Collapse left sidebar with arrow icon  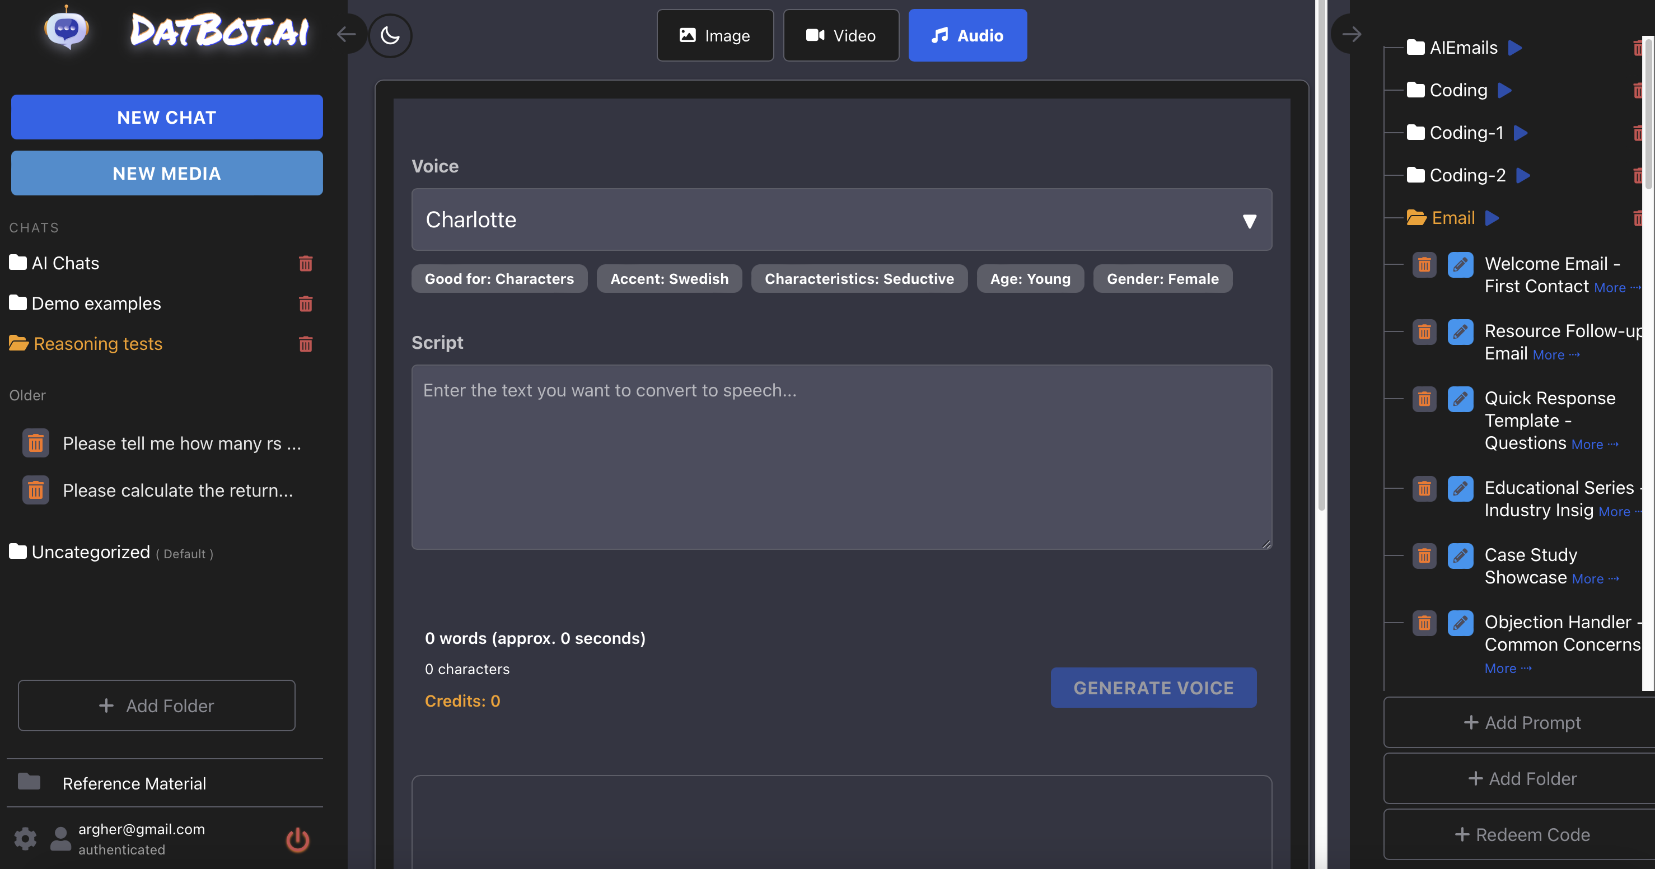(x=347, y=35)
